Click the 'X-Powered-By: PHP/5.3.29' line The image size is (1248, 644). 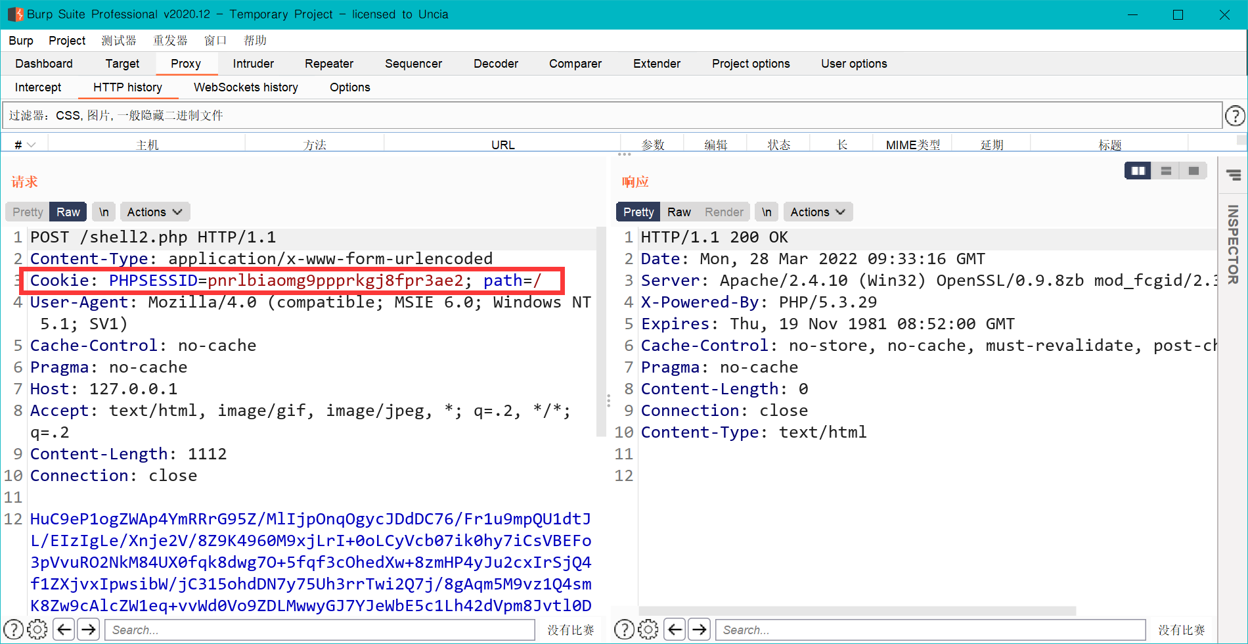pyautogui.click(x=759, y=302)
